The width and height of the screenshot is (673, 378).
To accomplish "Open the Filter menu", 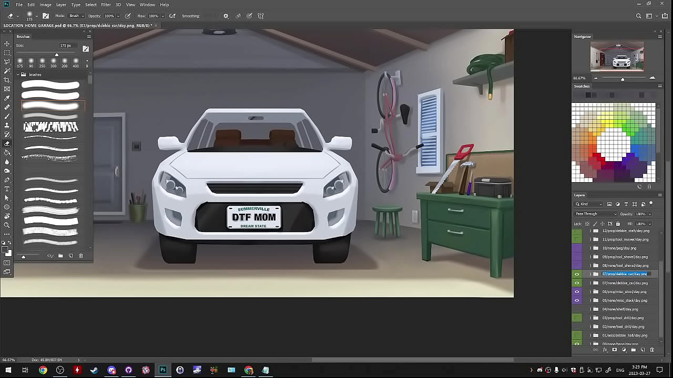I will click(106, 5).
